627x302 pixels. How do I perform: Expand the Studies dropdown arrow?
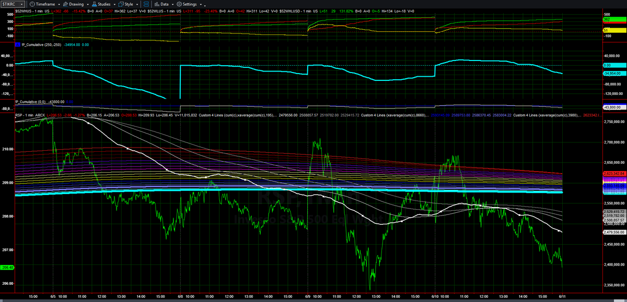(113, 4)
